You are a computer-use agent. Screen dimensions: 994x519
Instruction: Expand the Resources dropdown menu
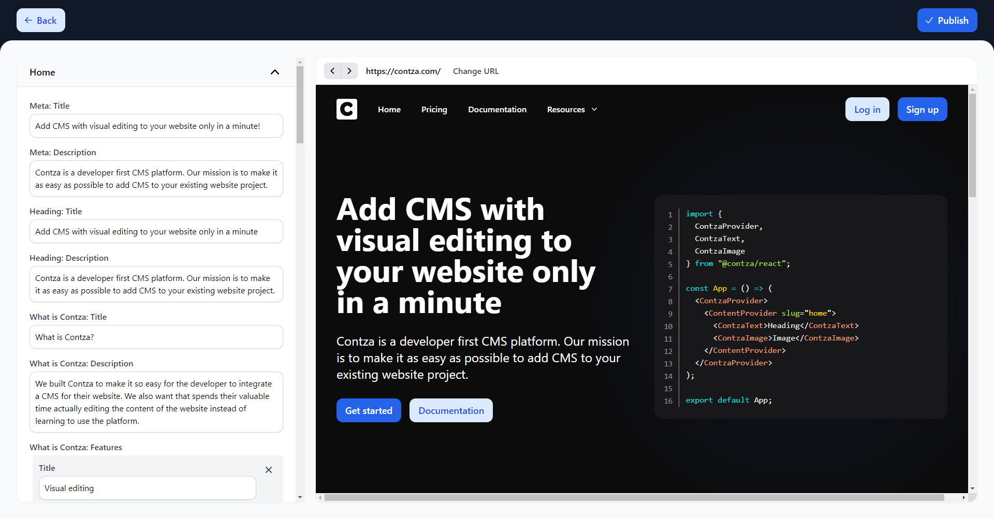(x=572, y=109)
